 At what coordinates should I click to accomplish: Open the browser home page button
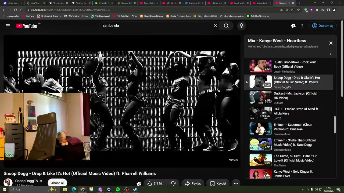(21, 10)
